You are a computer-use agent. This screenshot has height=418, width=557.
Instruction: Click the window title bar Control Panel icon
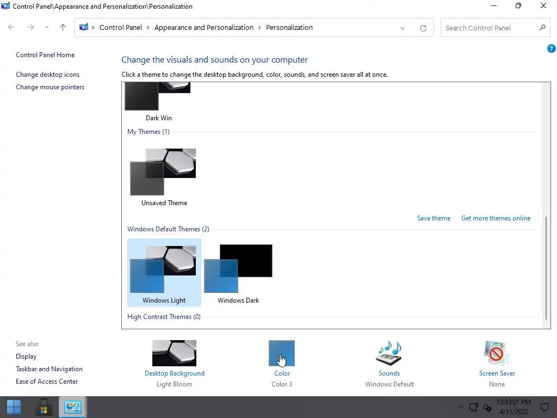(x=5, y=5)
